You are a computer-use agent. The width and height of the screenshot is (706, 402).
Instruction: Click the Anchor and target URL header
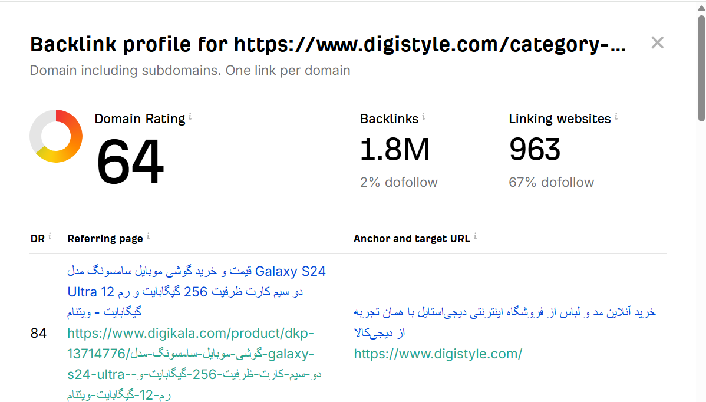[411, 239]
